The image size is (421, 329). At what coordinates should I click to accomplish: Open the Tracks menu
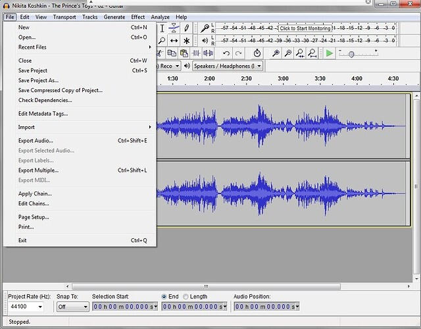click(90, 17)
